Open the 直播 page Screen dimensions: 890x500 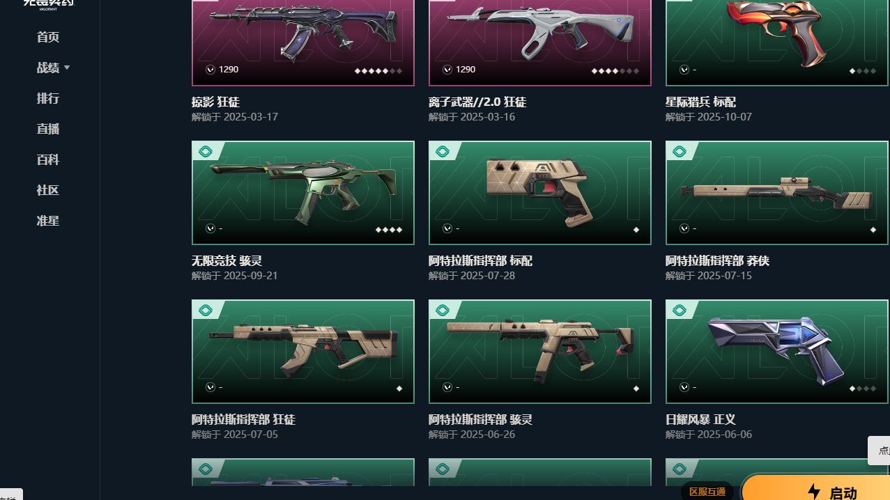click(x=48, y=129)
